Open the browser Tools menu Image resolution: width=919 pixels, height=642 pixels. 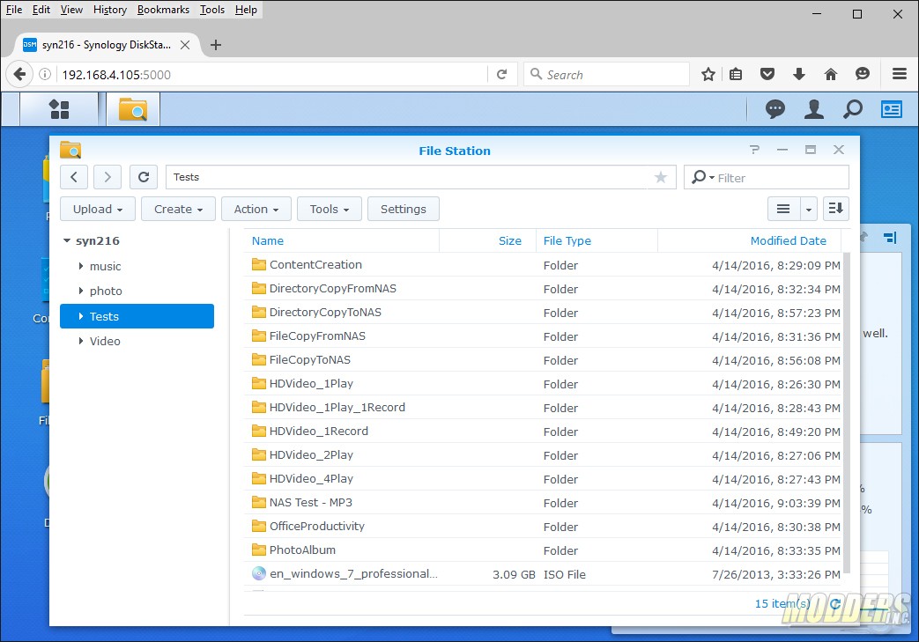(212, 10)
